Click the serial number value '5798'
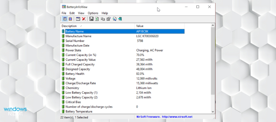276x122 pixels. click(x=140, y=41)
